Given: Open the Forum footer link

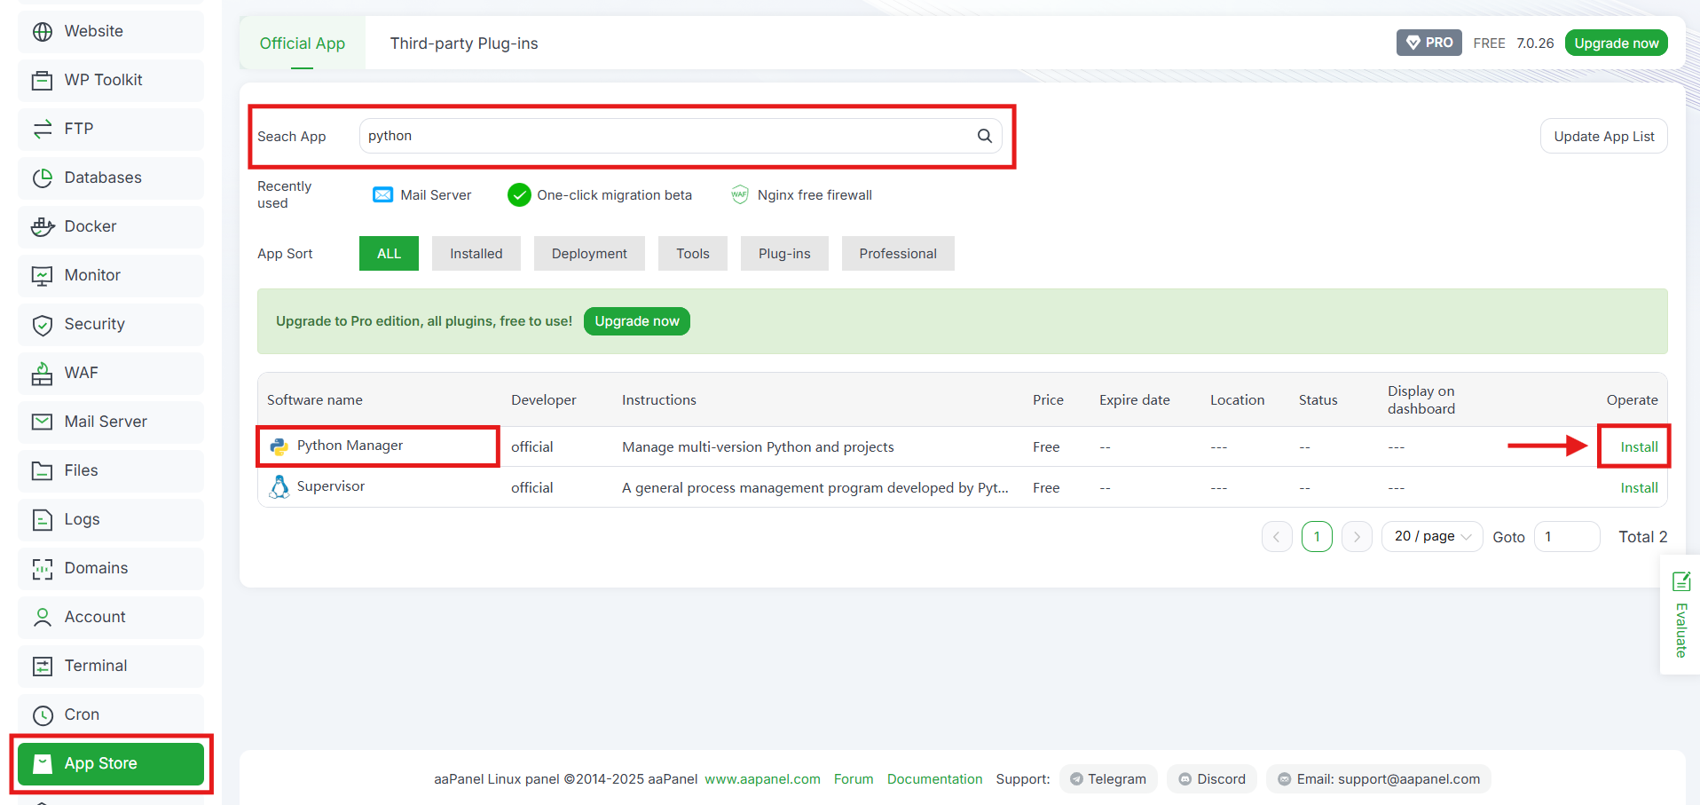Looking at the screenshot, I should coord(854,779).
